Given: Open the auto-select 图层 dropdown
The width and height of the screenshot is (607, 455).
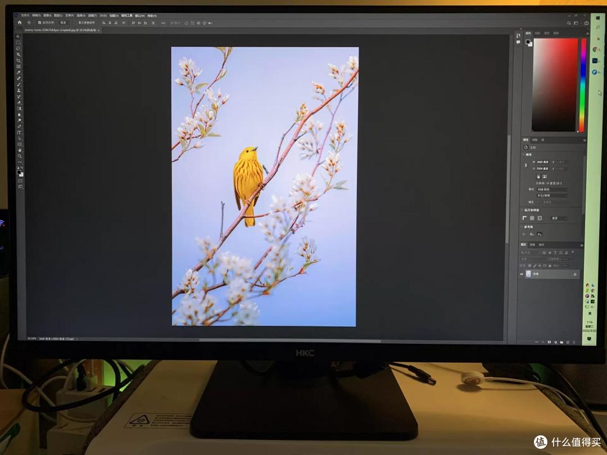Looking at the screenshot, I should pos(63,22).
